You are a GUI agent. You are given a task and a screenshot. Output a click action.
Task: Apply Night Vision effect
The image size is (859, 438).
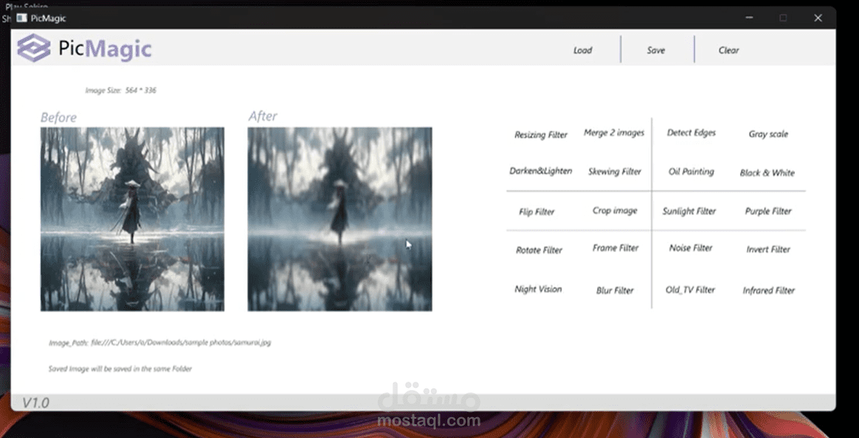[538, 289]
